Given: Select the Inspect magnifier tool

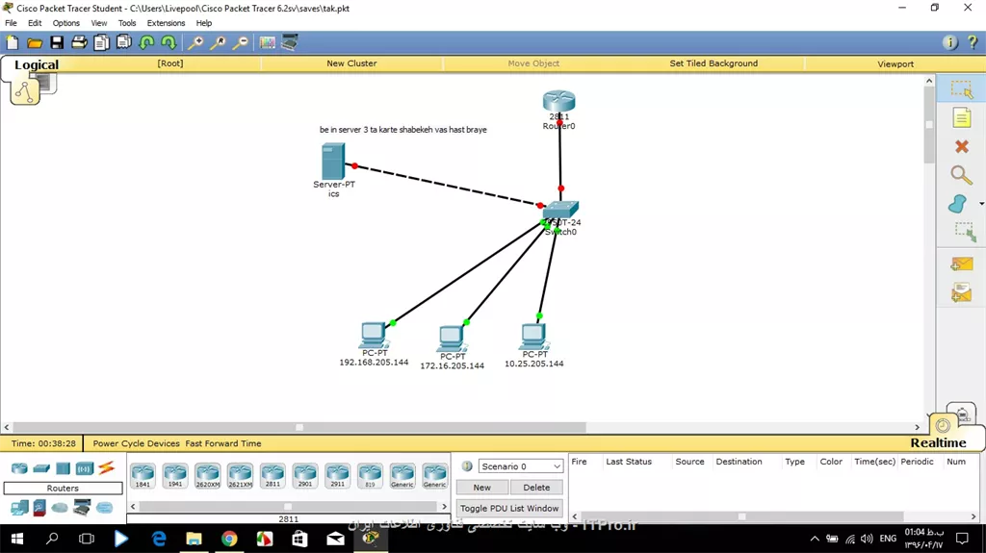Looking at the screenshot, I should coord(962,175).
